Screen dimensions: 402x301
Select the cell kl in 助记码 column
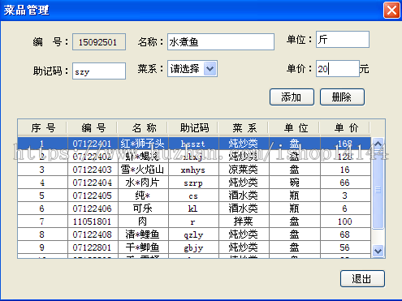[x=193, y=209]
